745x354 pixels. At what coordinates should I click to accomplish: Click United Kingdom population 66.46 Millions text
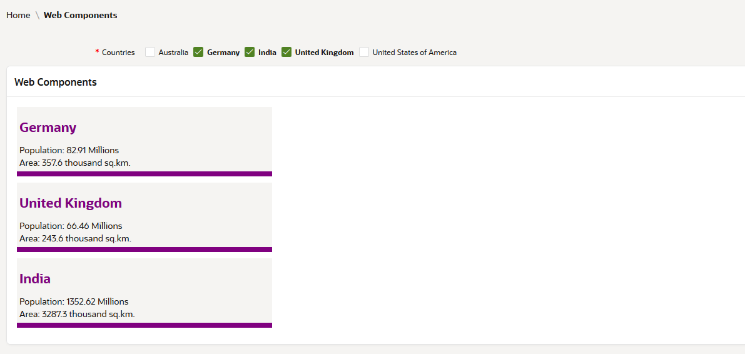71,226
